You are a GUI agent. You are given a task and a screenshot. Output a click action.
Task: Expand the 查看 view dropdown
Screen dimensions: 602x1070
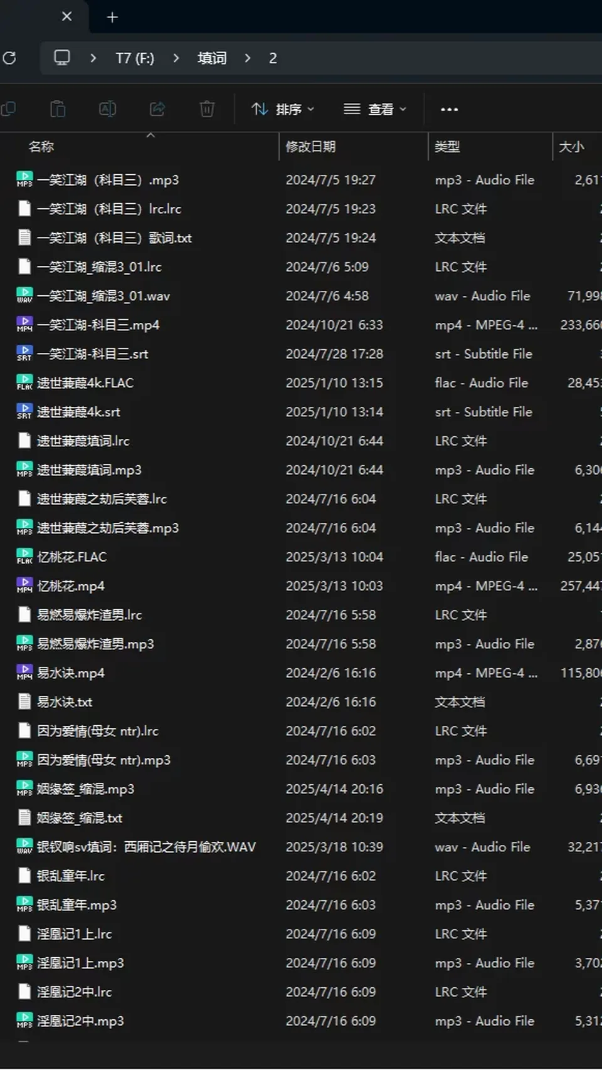point(375,109)
